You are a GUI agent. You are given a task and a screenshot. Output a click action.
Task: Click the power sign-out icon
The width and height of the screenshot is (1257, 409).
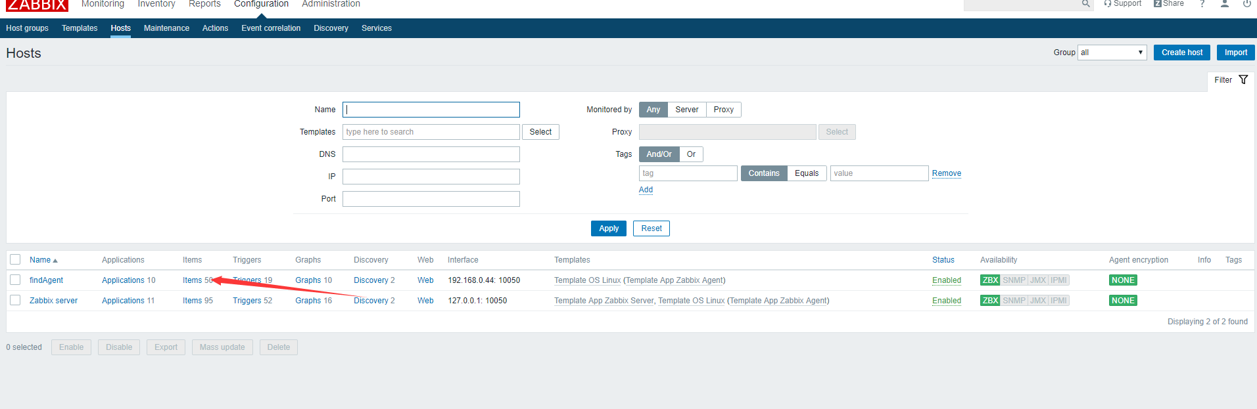coord(1246,4)
